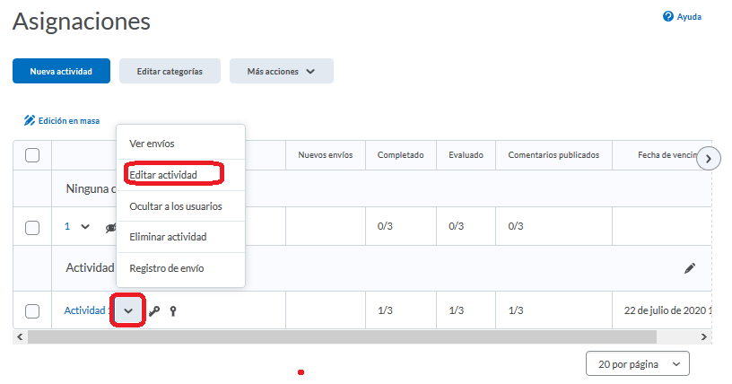This screenshot has width=732, height=384.
Task: Toggle the select-all checkbox in table header
Action: (32, 155)
